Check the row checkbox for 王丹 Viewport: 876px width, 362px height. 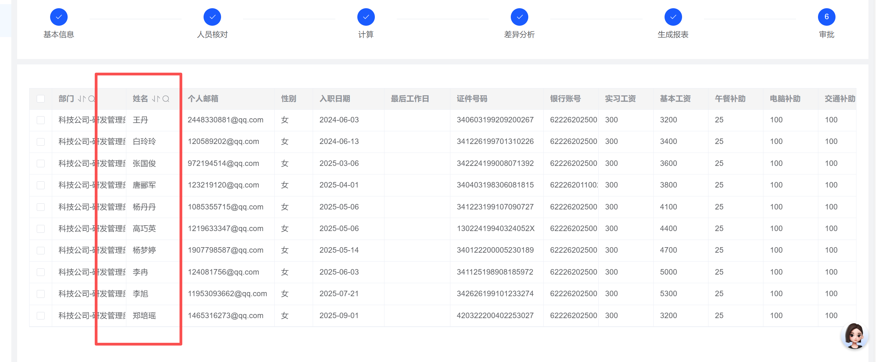coord(41,120)
